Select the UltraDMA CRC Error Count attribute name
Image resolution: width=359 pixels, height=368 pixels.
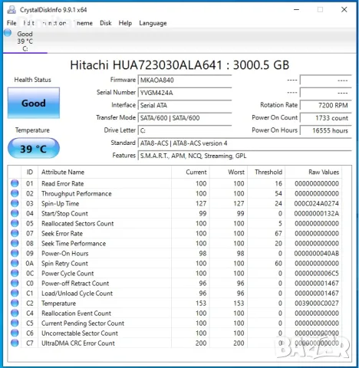coord(78,343)
